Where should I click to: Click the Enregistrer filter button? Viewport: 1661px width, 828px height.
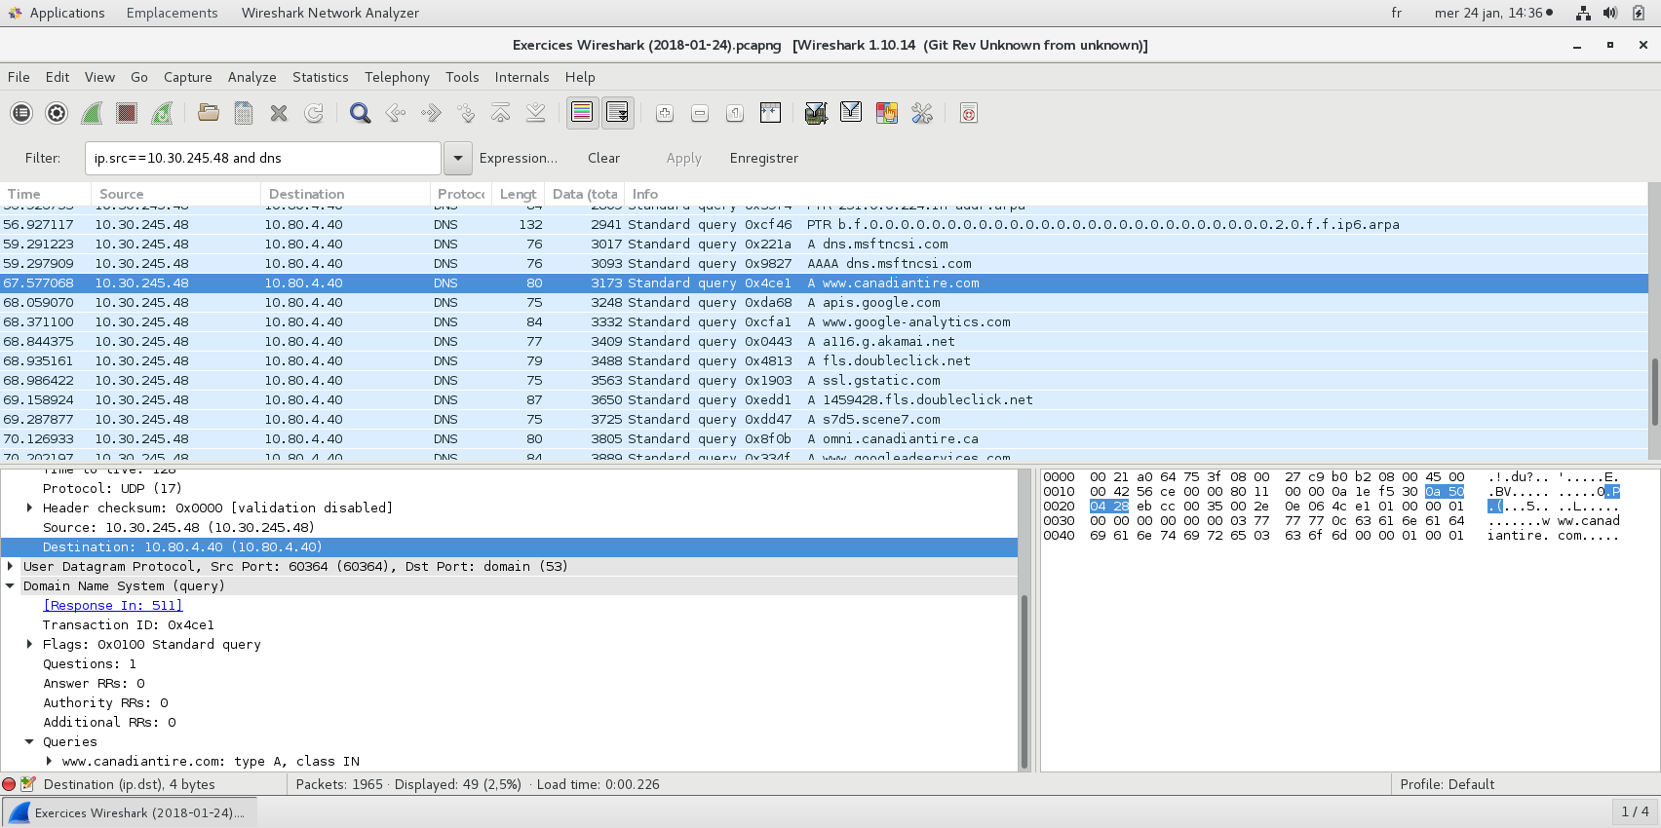(x=764, y=158)
